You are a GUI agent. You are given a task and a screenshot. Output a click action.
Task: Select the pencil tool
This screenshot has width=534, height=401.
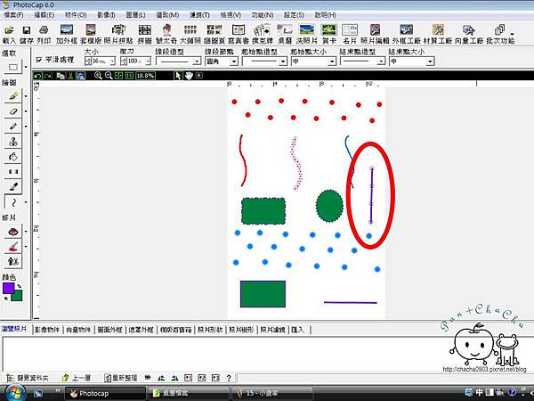pyautogui.click(x=13, y=127)
